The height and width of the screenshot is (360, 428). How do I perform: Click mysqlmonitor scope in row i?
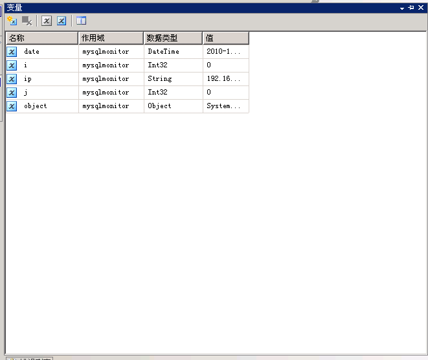(x=111, y=65)
